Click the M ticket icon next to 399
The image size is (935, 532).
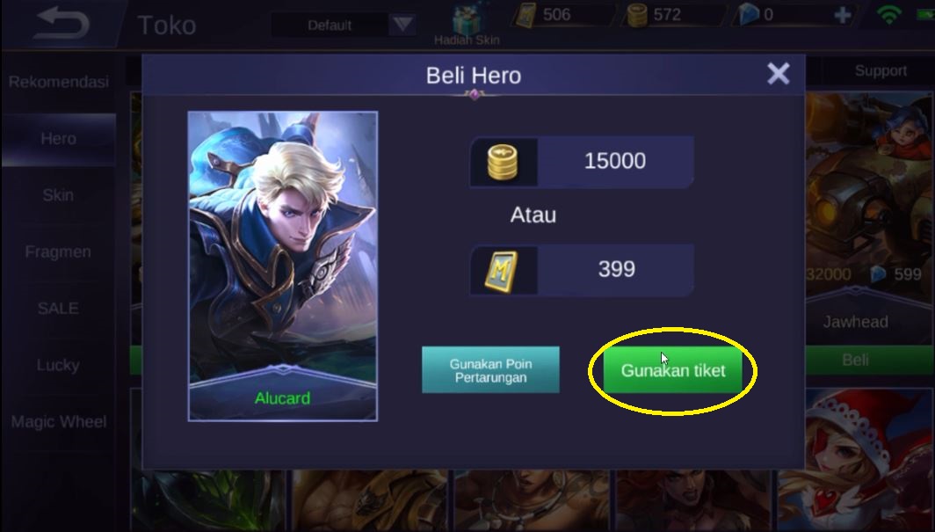pyautogui.click(x=501, y=270)
